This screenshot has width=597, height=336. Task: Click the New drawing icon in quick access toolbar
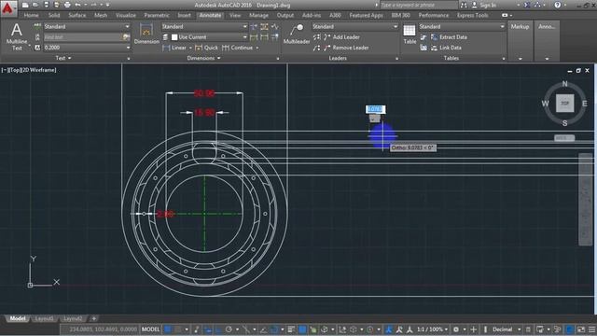coord(25,5)
